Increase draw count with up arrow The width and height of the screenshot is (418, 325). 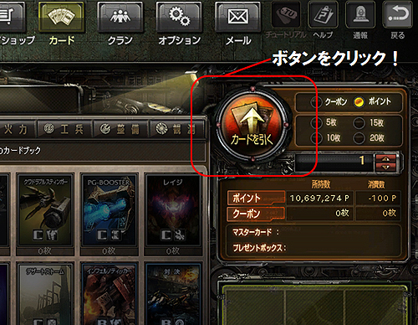(x=385, y=158)
